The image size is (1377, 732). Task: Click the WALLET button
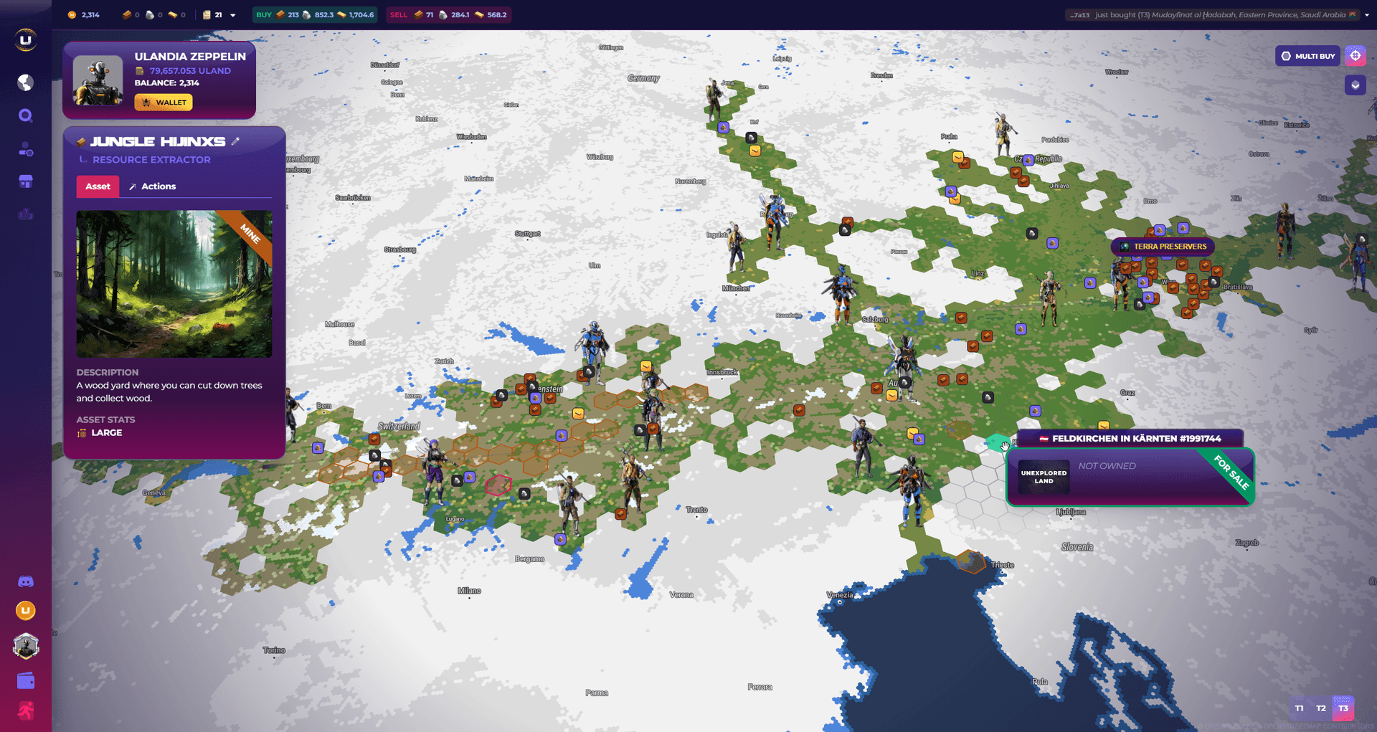(164, 103)
